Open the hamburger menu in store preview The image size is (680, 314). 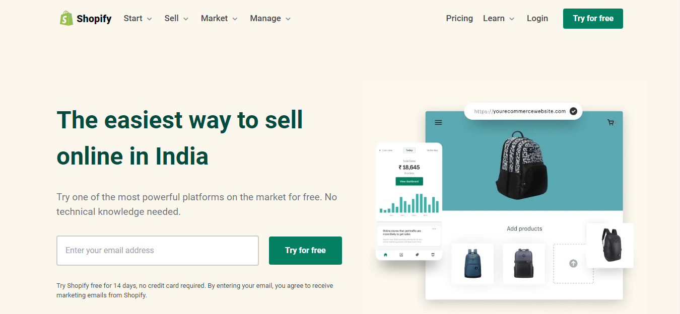[438, 122]
